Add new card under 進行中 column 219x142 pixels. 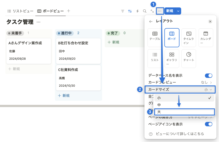coord(64,96)
